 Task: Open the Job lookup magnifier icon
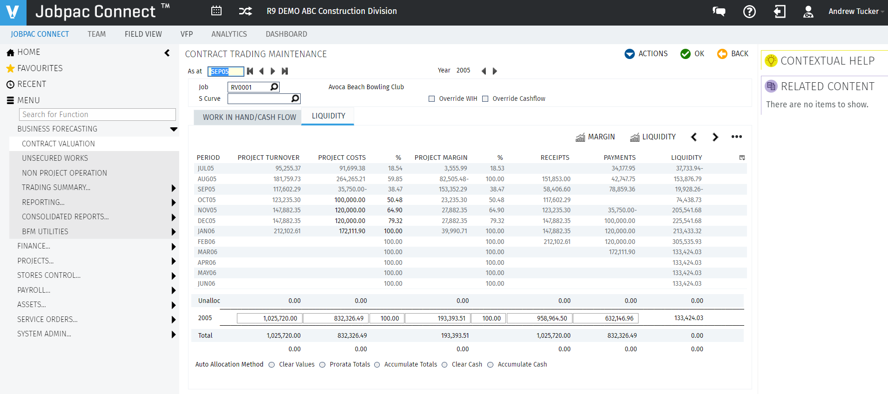coord(275,87)
